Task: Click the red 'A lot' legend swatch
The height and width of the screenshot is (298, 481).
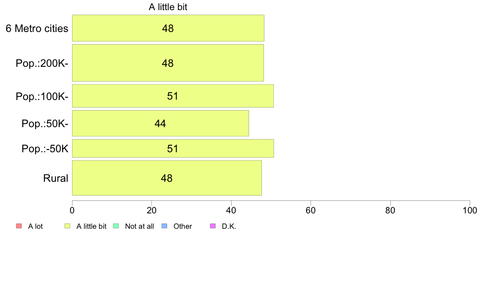Action: pyautogui.click(x=19, y=226)
